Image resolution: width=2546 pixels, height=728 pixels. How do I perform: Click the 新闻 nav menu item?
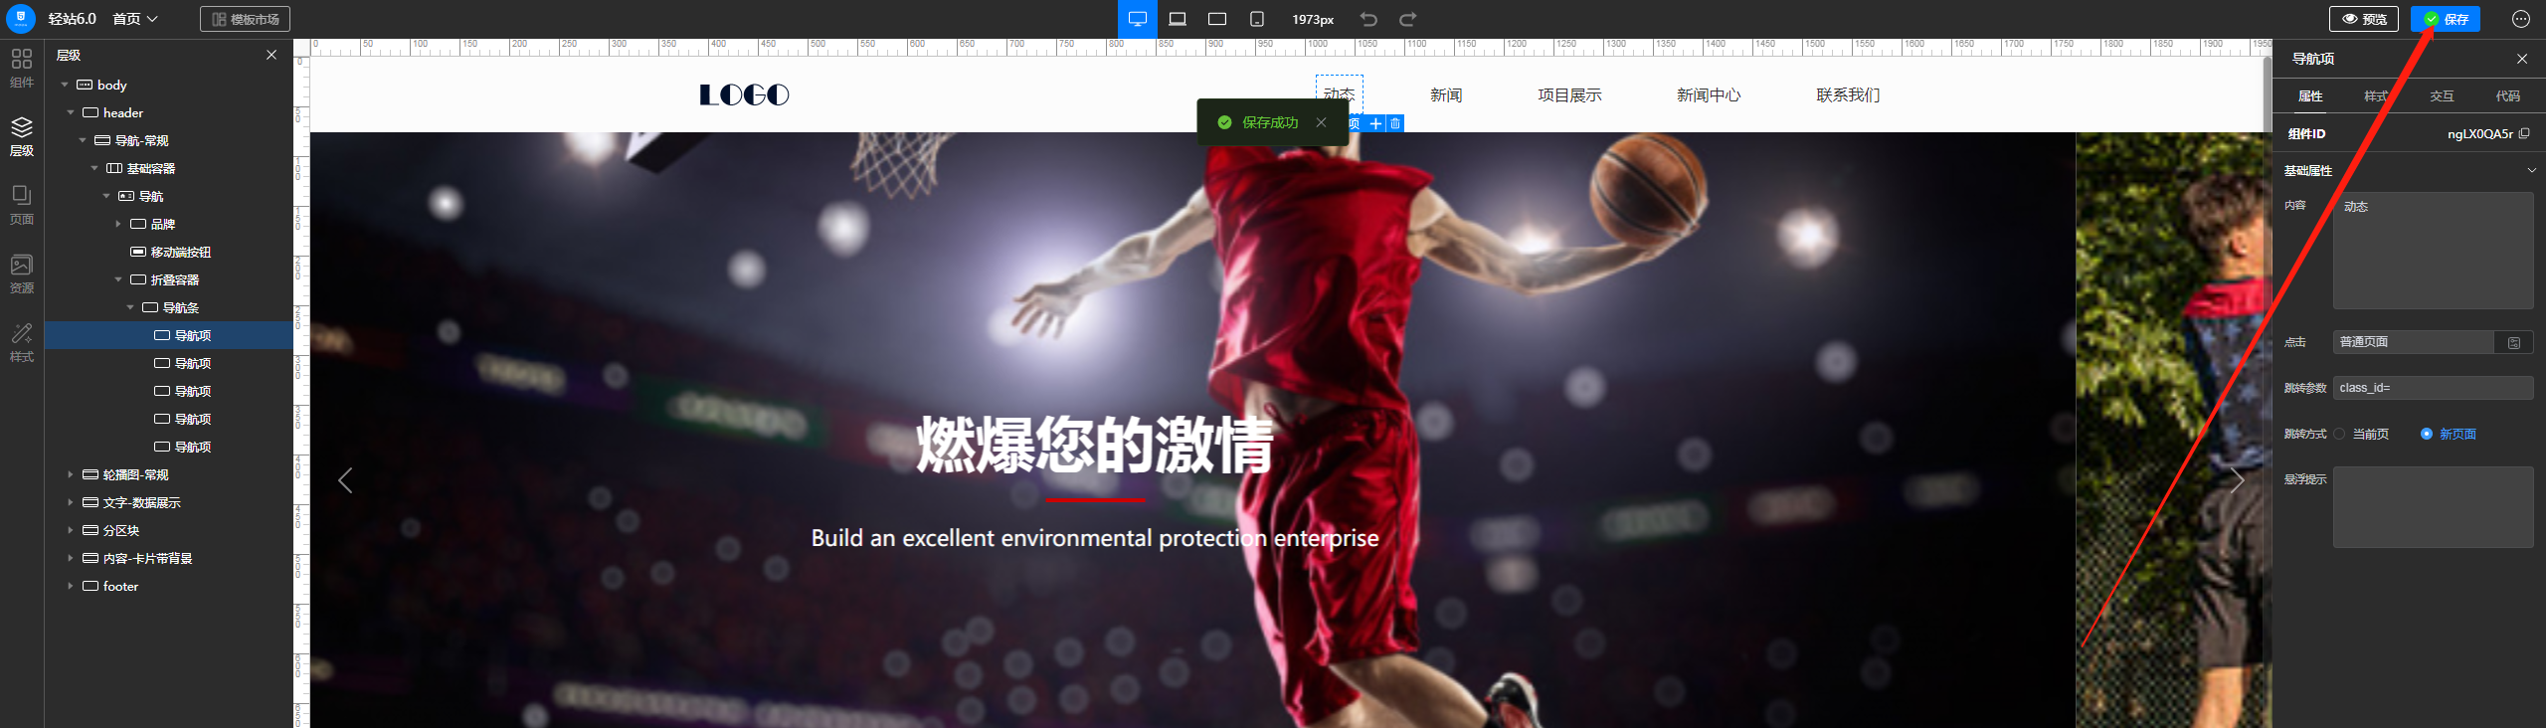click(1446, 94)
